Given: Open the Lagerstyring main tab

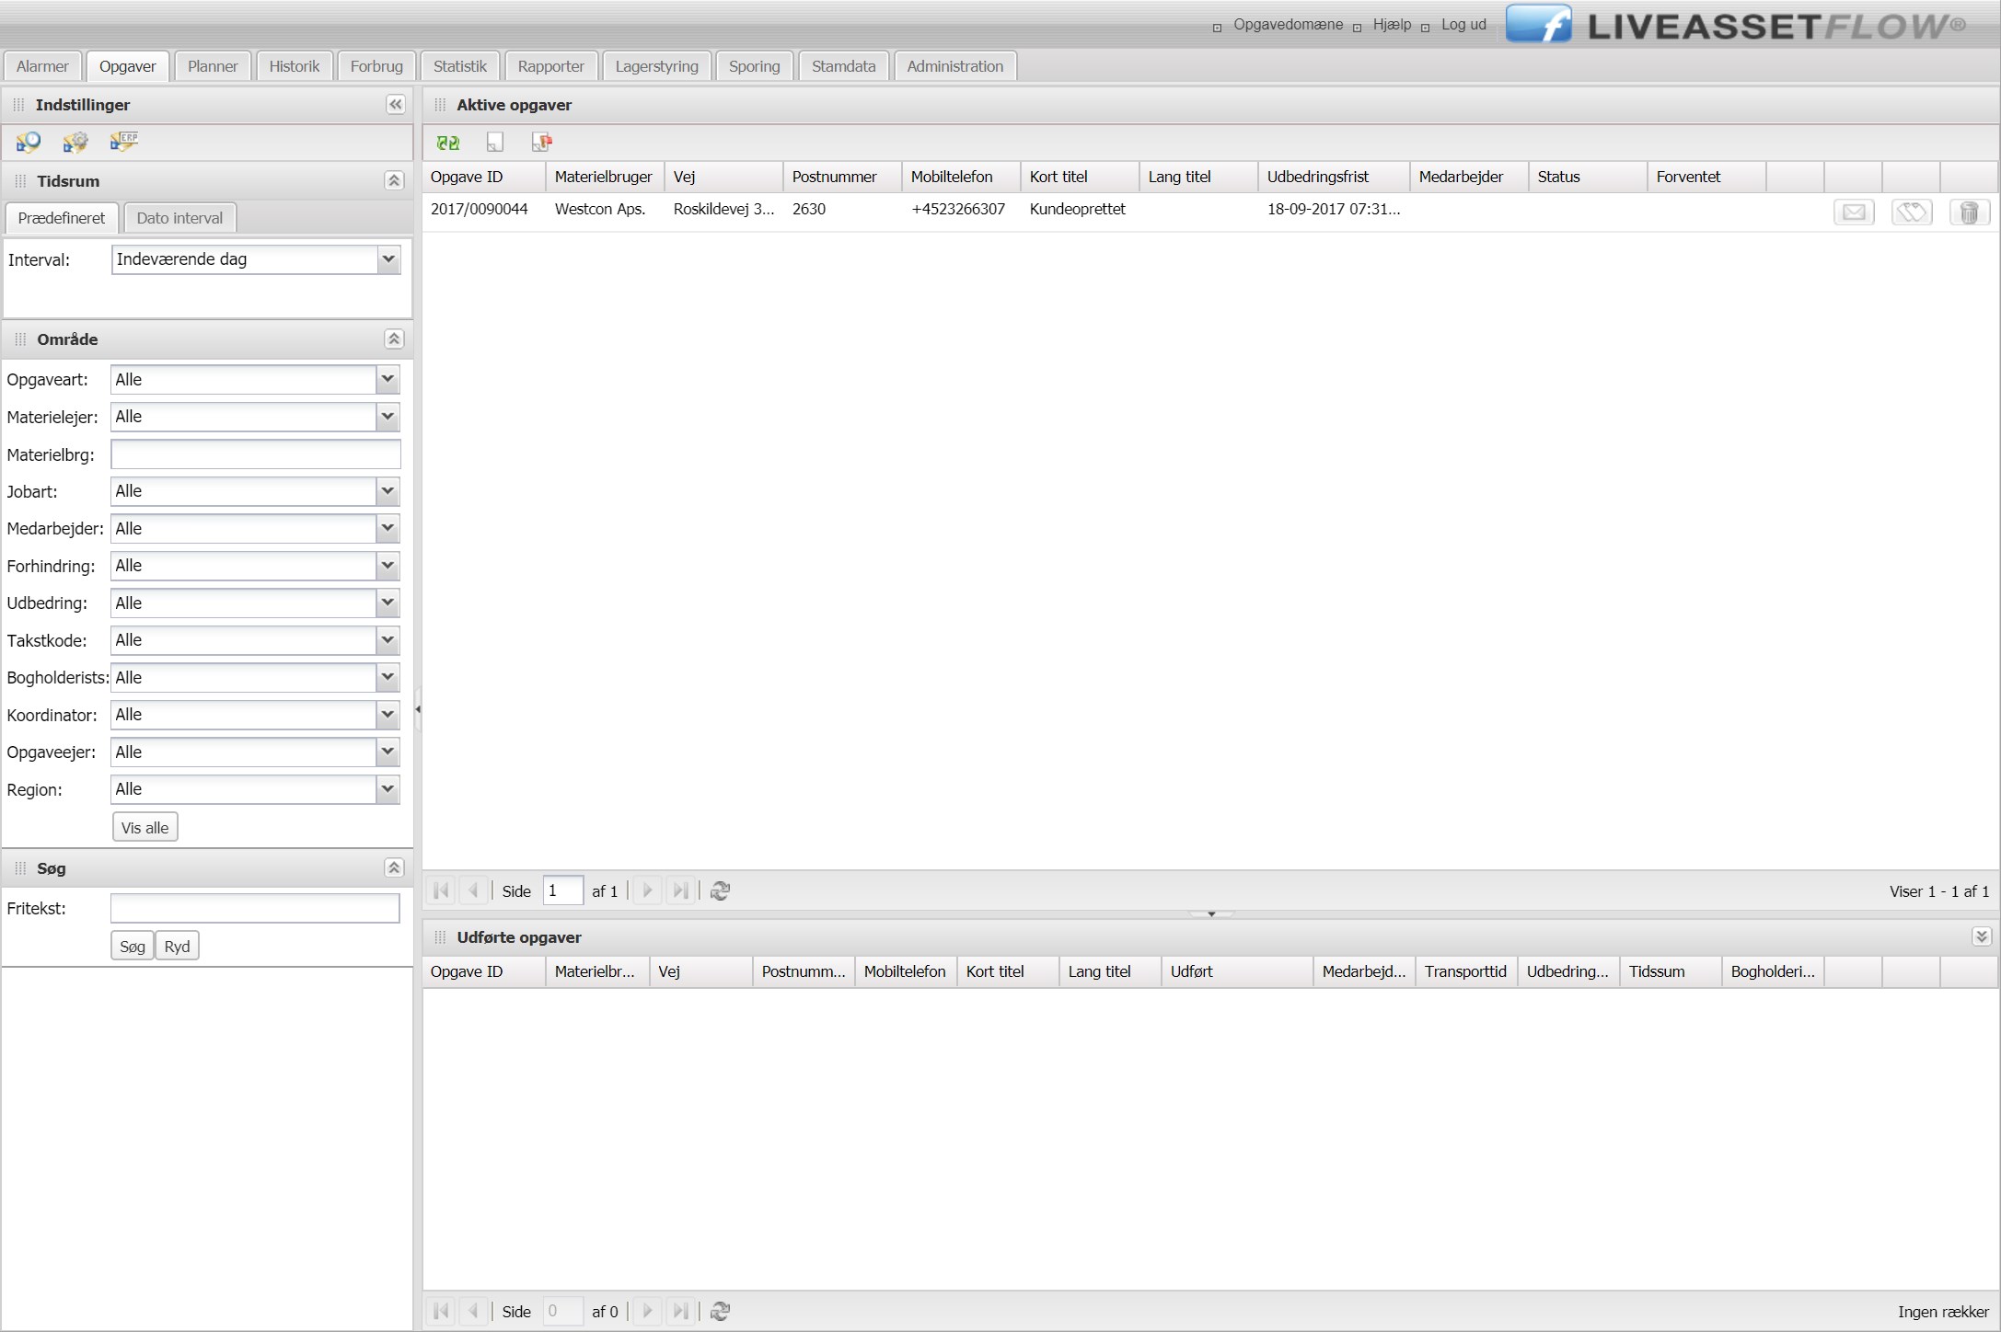Looking at the screenshot, I should (656, 66).
